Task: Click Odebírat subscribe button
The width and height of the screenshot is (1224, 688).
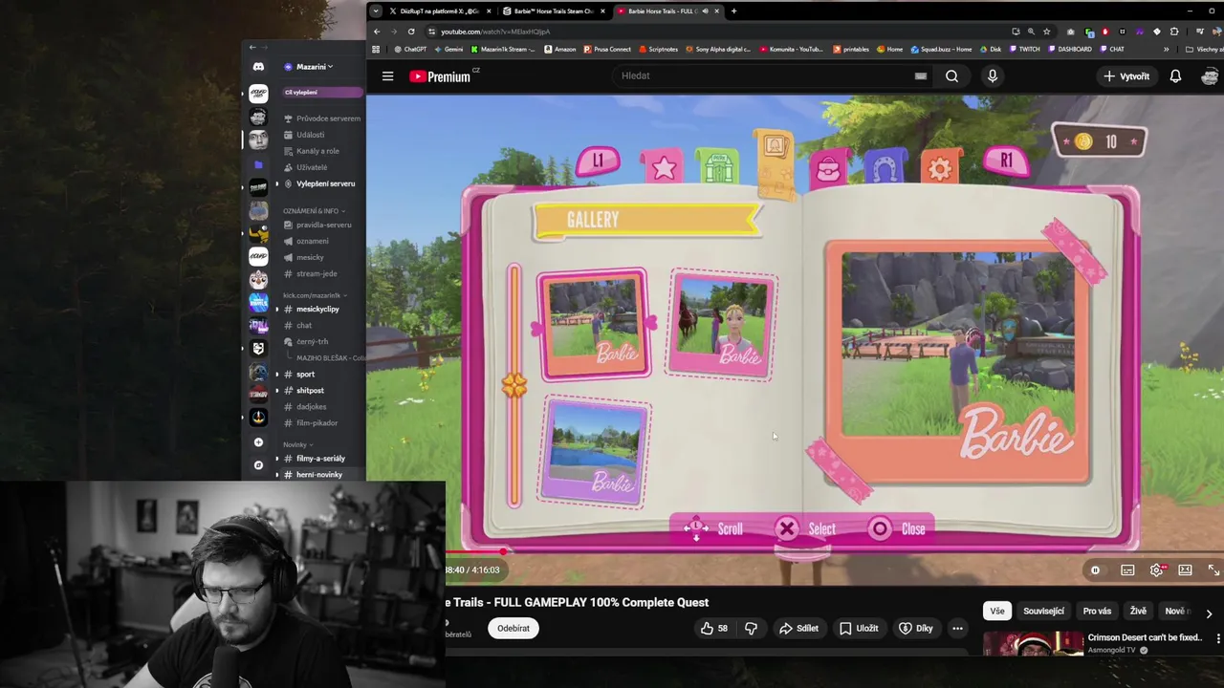Action: 514,628
